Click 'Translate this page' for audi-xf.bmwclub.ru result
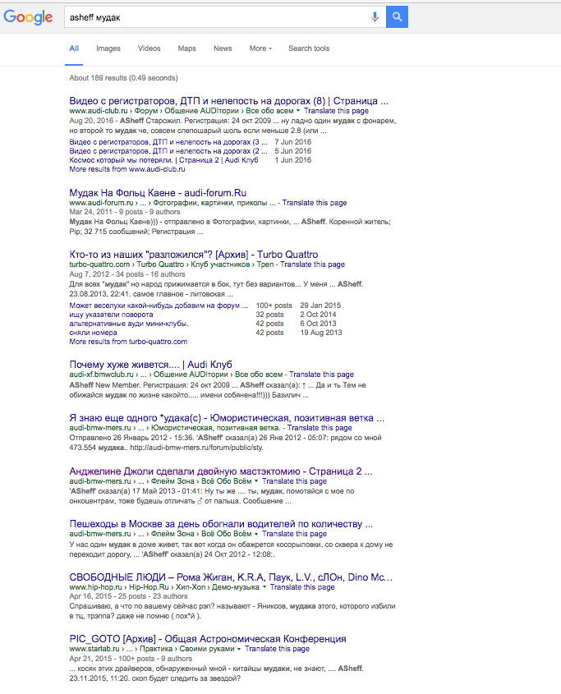Viewport: 561px width, 694px height. pyautogui.click(x=321, y=375)
